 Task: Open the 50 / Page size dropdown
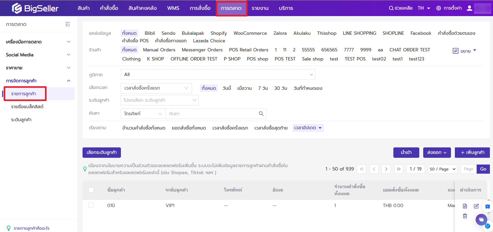[442, 169]
